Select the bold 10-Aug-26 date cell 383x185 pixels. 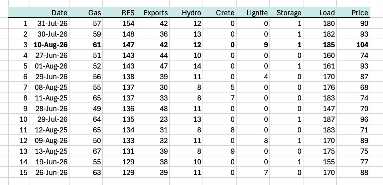[x=49, y=45]
